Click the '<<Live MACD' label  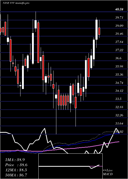(x=108, y=172)
